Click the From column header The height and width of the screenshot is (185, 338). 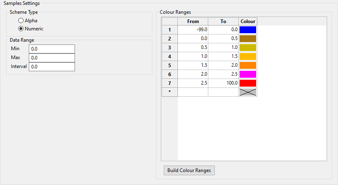click(193, 21)
